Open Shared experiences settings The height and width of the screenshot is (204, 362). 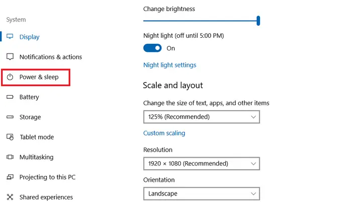tap(46, 197)
